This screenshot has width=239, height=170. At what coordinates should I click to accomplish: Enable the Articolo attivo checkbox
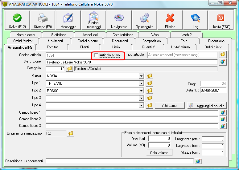pyautogui.click(x=96, y=55)
